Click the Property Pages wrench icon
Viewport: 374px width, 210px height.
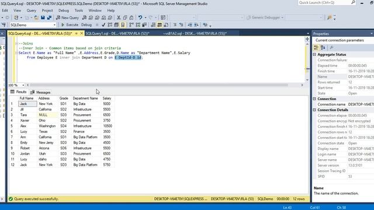(x=331, y=47)
